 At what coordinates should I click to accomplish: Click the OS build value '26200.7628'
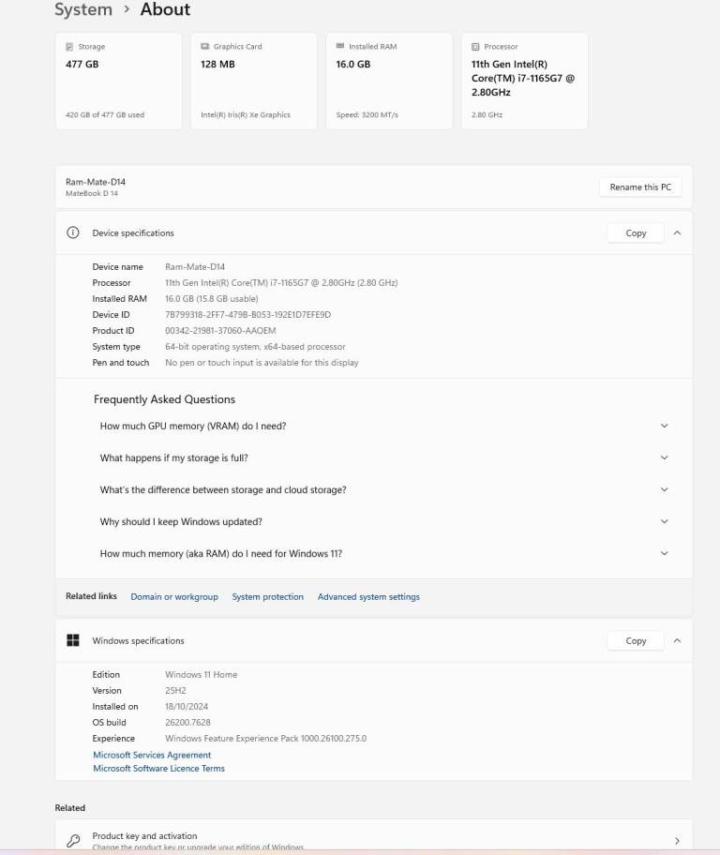pos(187,723)
